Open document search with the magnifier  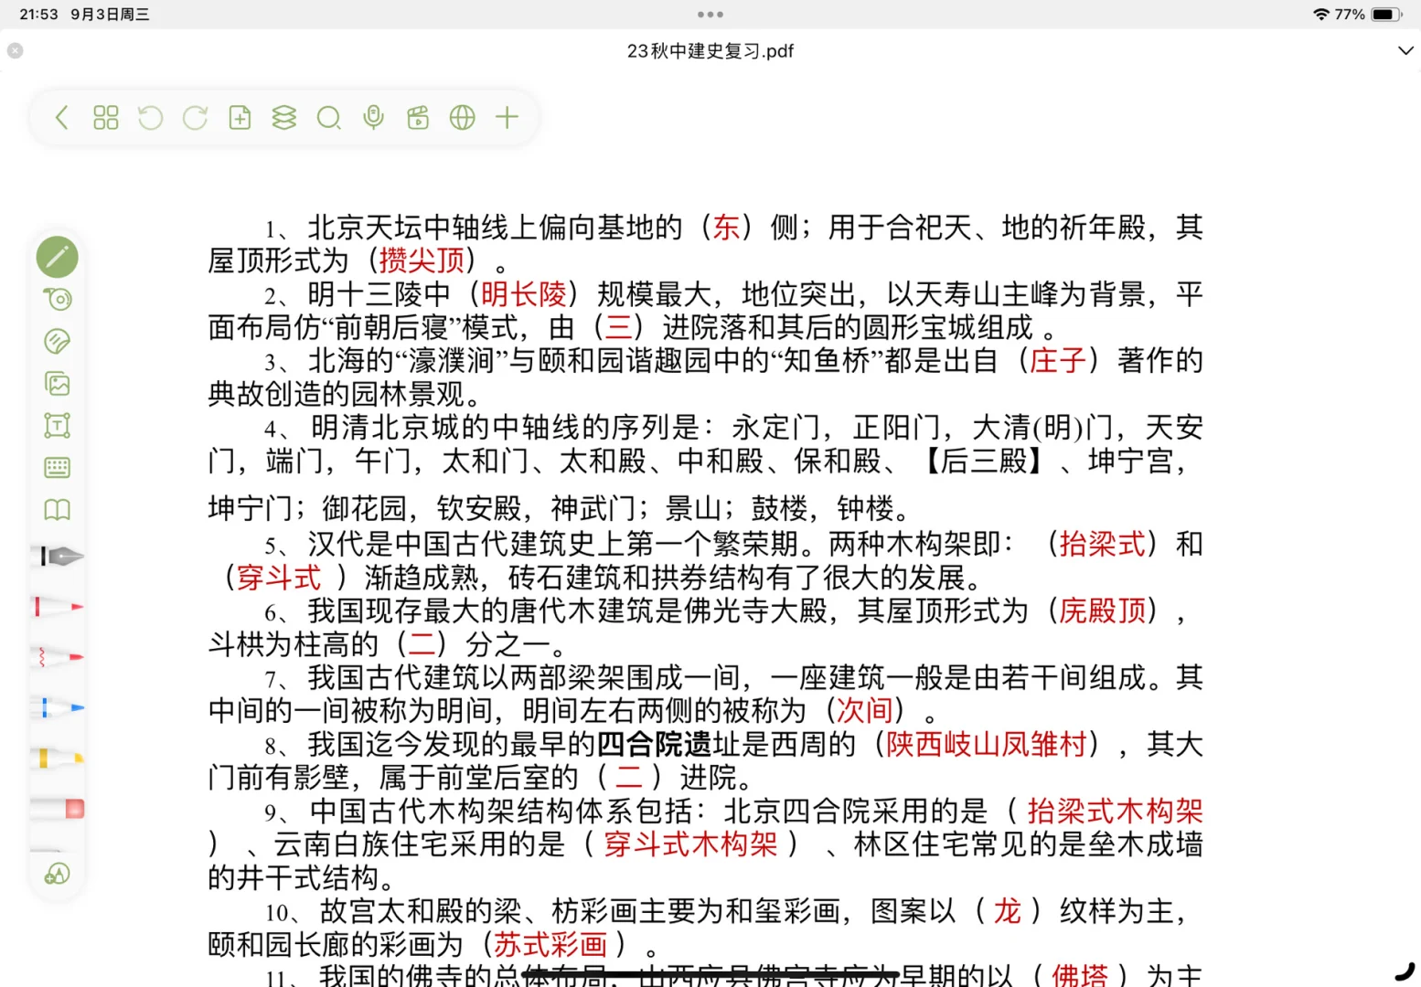click(x=329, y=118)
